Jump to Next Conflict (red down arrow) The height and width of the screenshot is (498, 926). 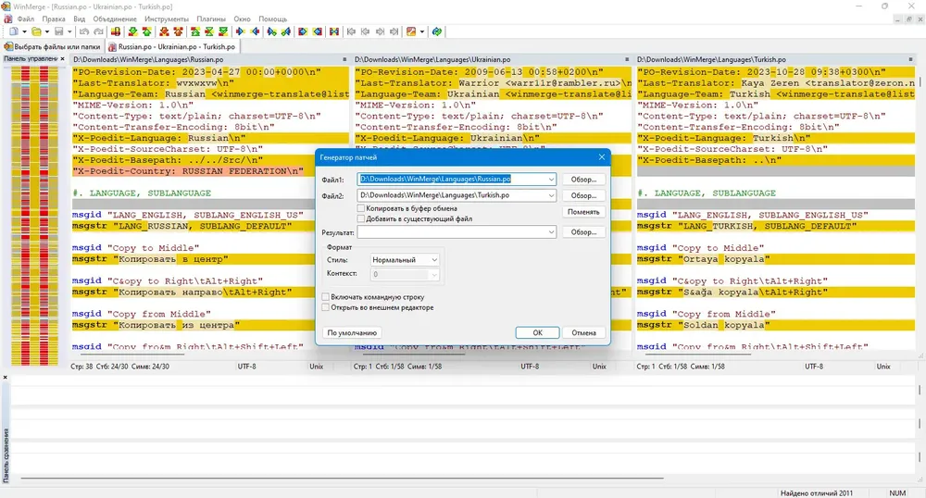[164, 31]
